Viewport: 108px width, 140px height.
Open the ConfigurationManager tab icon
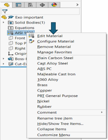(x=30, y=5)
